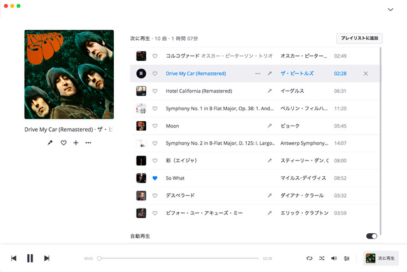Open the artist Antwerp Symphony
Image resolution: width=407 pixels, height=272 pixels.
(x=304, y=143)
